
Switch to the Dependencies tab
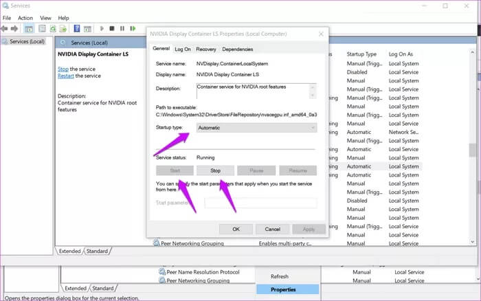pos(238,49)
